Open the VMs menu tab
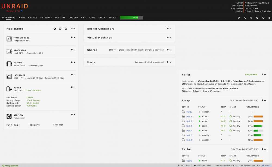Viewport: 272px width, 167px height. (84, 18)
